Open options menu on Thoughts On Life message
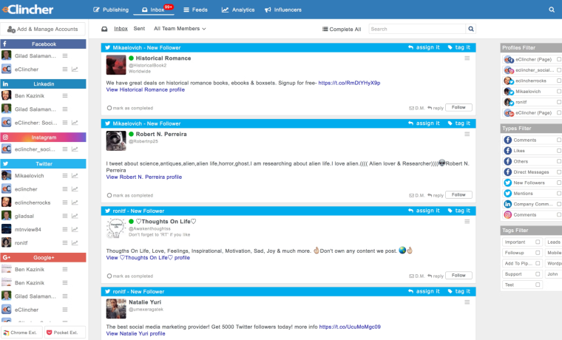The height and width of the screenshot is (340, 562). pos(467,222)
